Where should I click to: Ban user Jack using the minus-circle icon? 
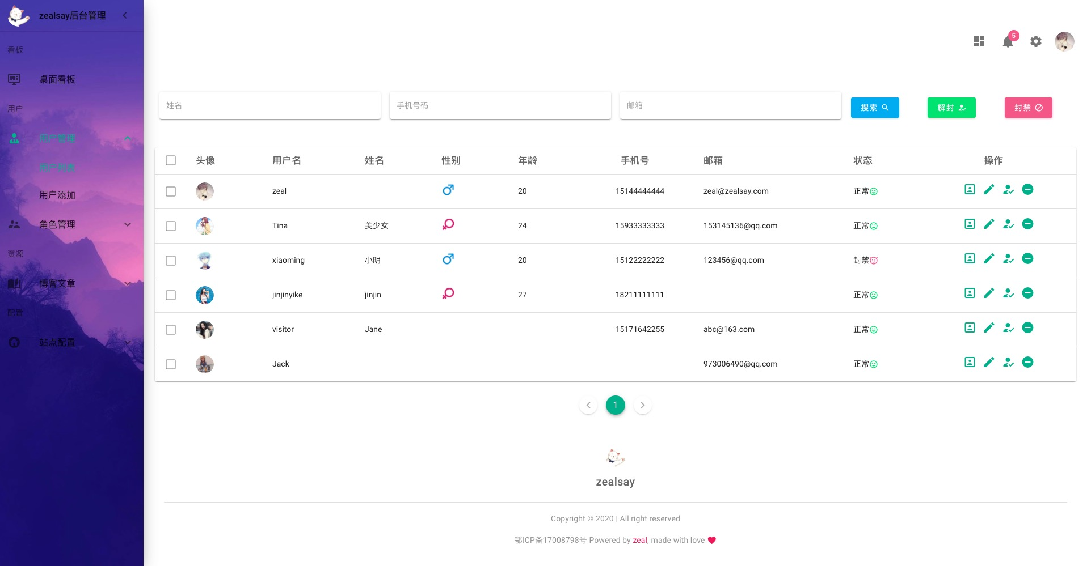(x=1027, y=362)
